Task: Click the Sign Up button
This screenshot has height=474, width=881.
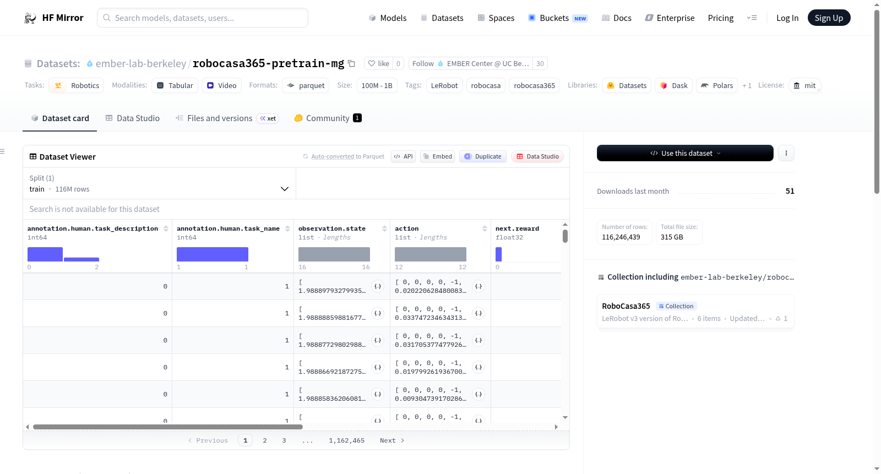Action: 829,18
